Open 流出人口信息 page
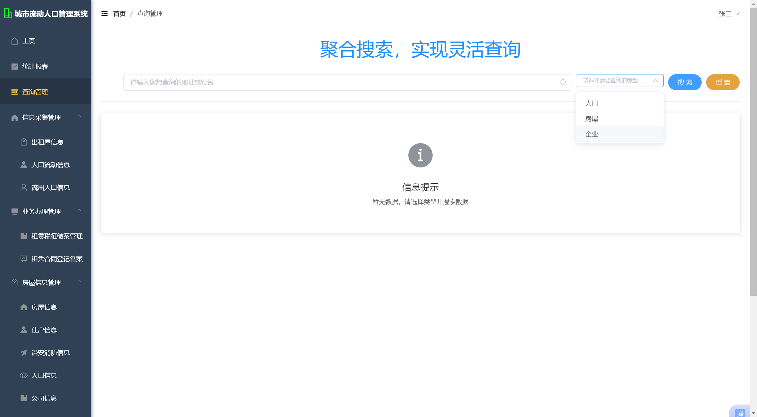The height and width of the screenshot is (417, 757). coord(45,188)
